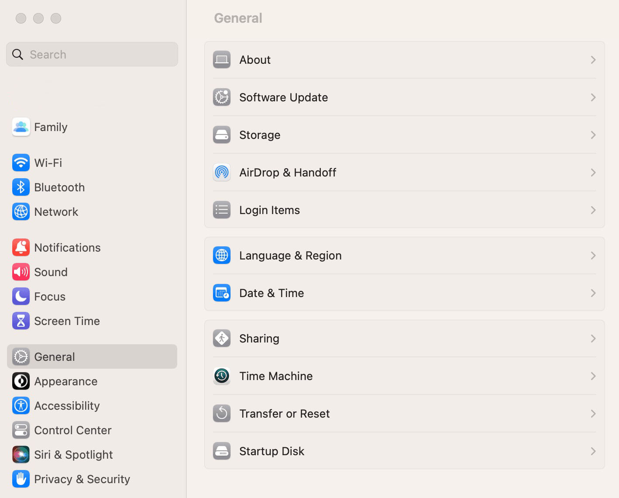Viewport: 619px width, 498px height.
Task: Click the AirDrop & Handoff icon
Action: (222, 173)
